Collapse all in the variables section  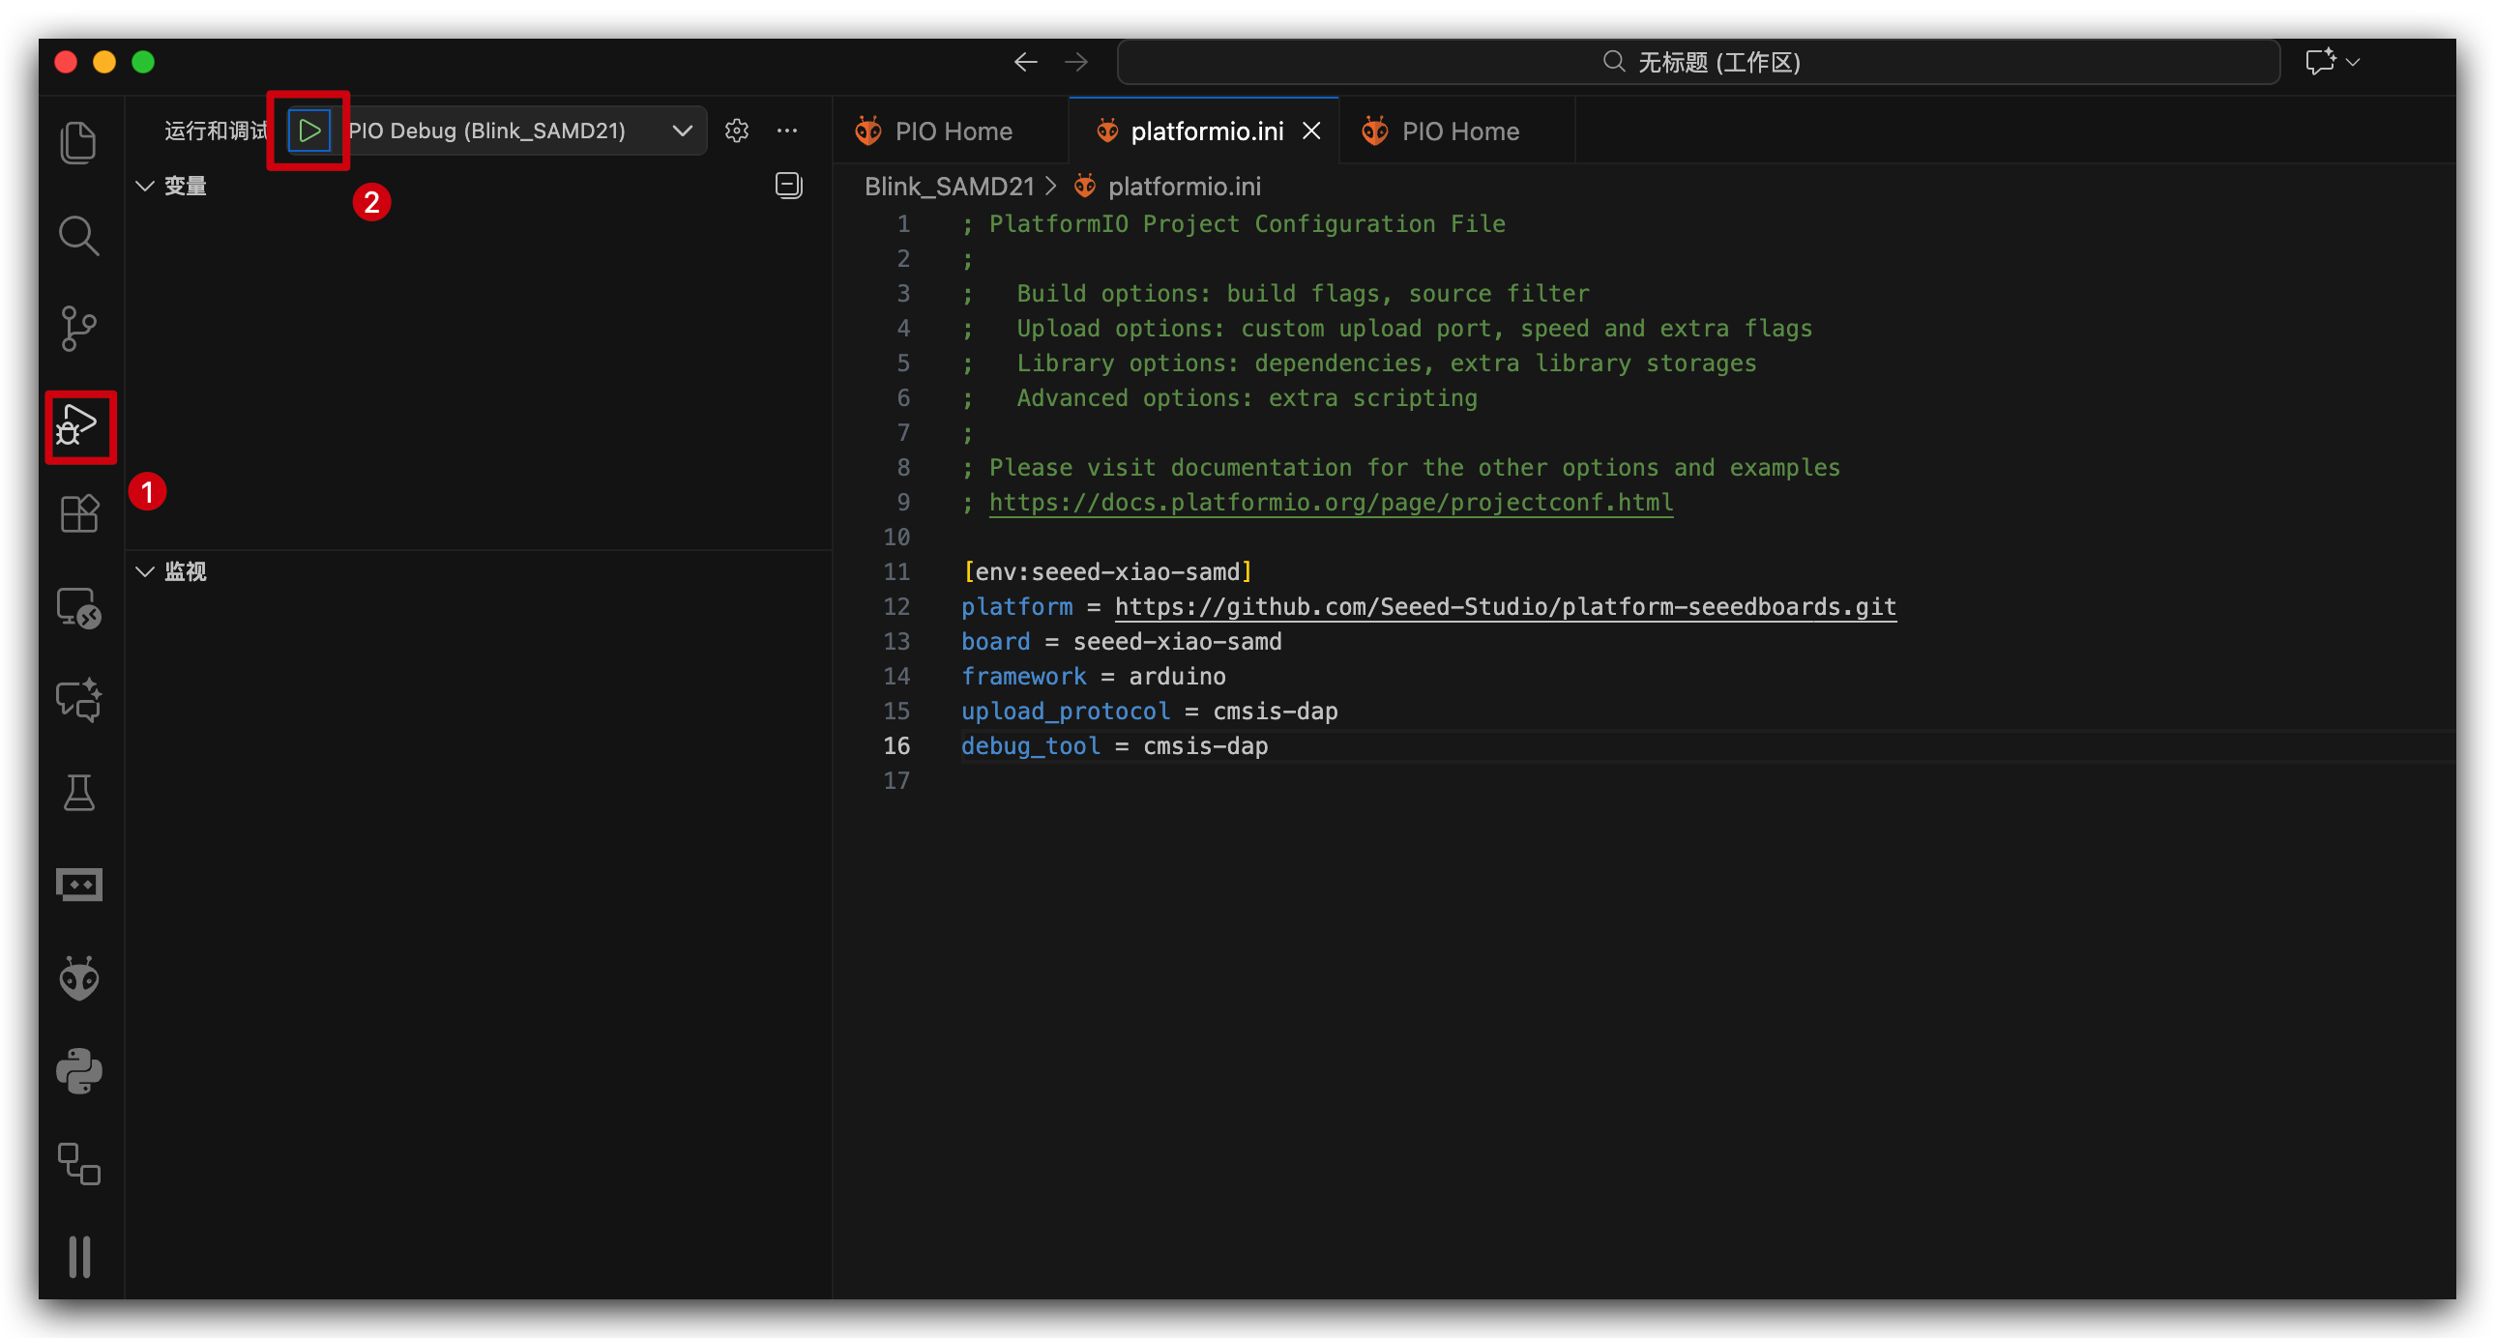(x=788, y=185)
